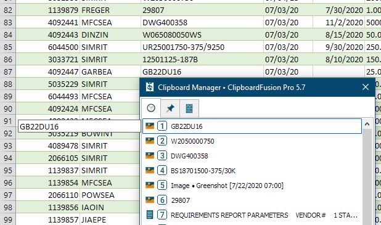Click the FREGER vendor cell
Viewport: 381px width, 225px height.
110,10
